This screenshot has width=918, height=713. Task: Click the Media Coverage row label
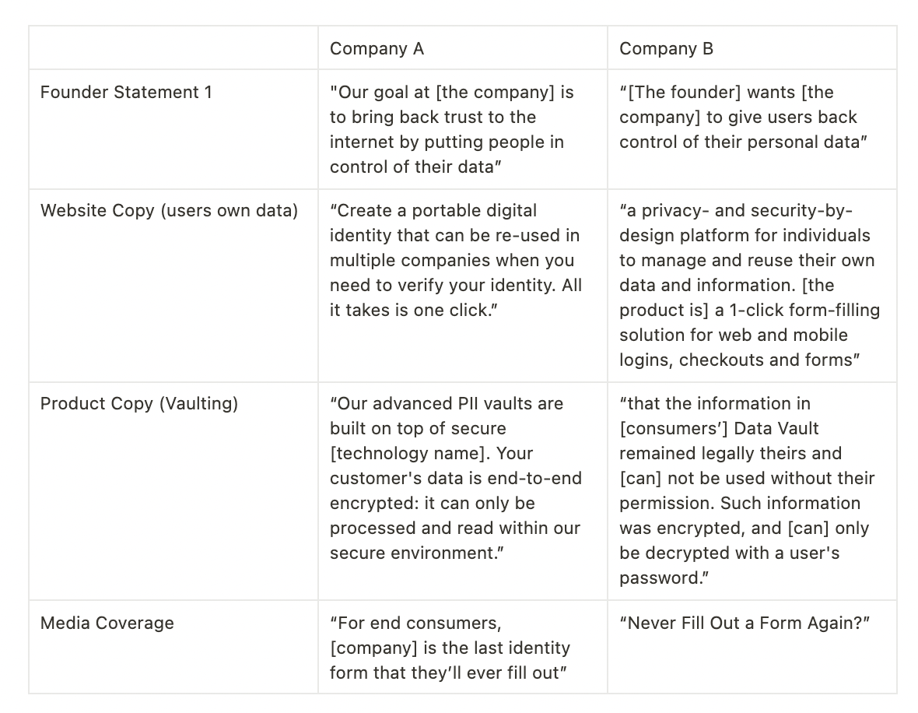[107, 623]
